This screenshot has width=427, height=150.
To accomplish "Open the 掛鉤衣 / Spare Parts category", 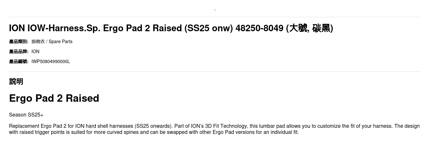I will click(x=52, y=42).
